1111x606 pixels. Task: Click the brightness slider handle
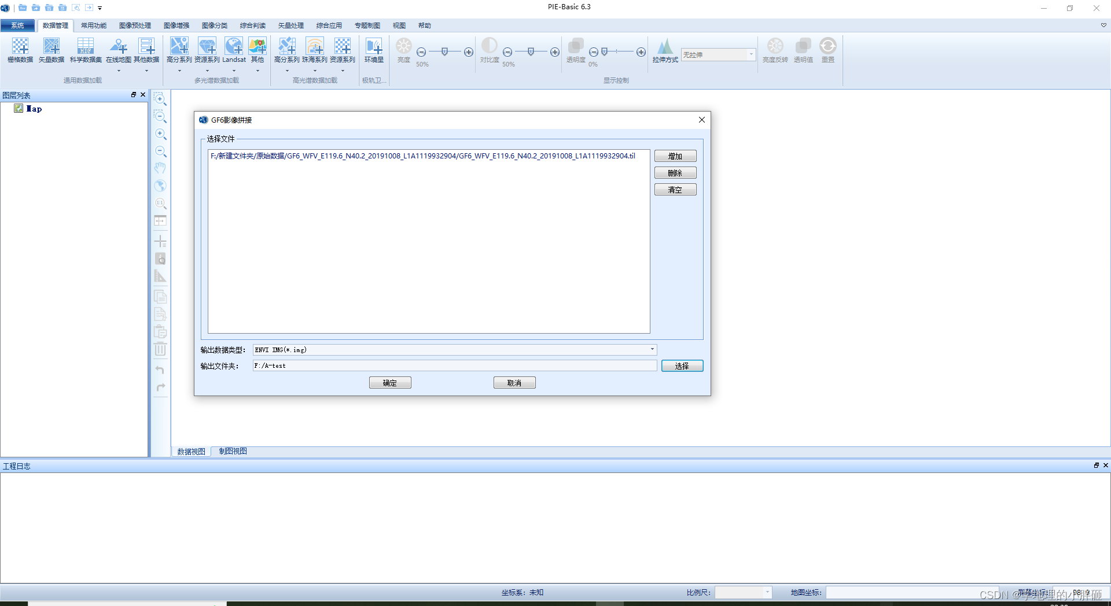[x=444, y=52]
